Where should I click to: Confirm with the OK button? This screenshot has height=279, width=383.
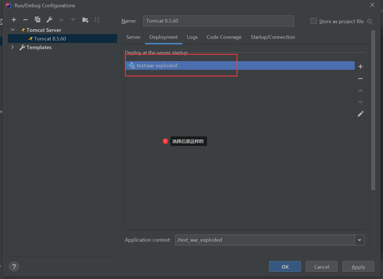pos(285,266)
